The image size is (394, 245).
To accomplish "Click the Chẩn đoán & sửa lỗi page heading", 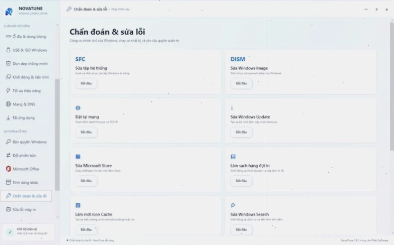I will point(107,32).
